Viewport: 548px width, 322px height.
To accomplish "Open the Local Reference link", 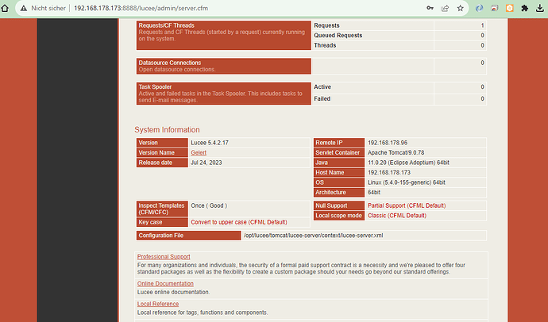I will pyautogui.click(x=158, y=304).
